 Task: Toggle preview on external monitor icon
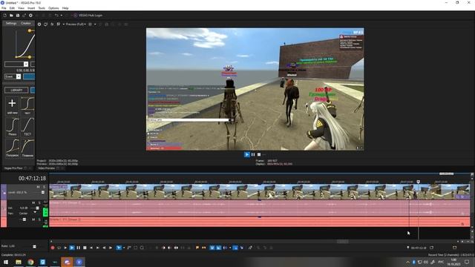(x=46, y=24)
